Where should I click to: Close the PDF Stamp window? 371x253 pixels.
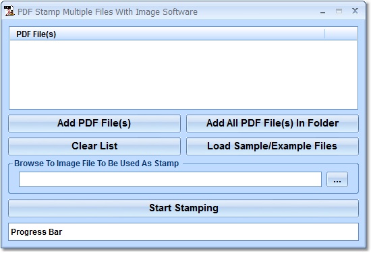click(355, 11)
